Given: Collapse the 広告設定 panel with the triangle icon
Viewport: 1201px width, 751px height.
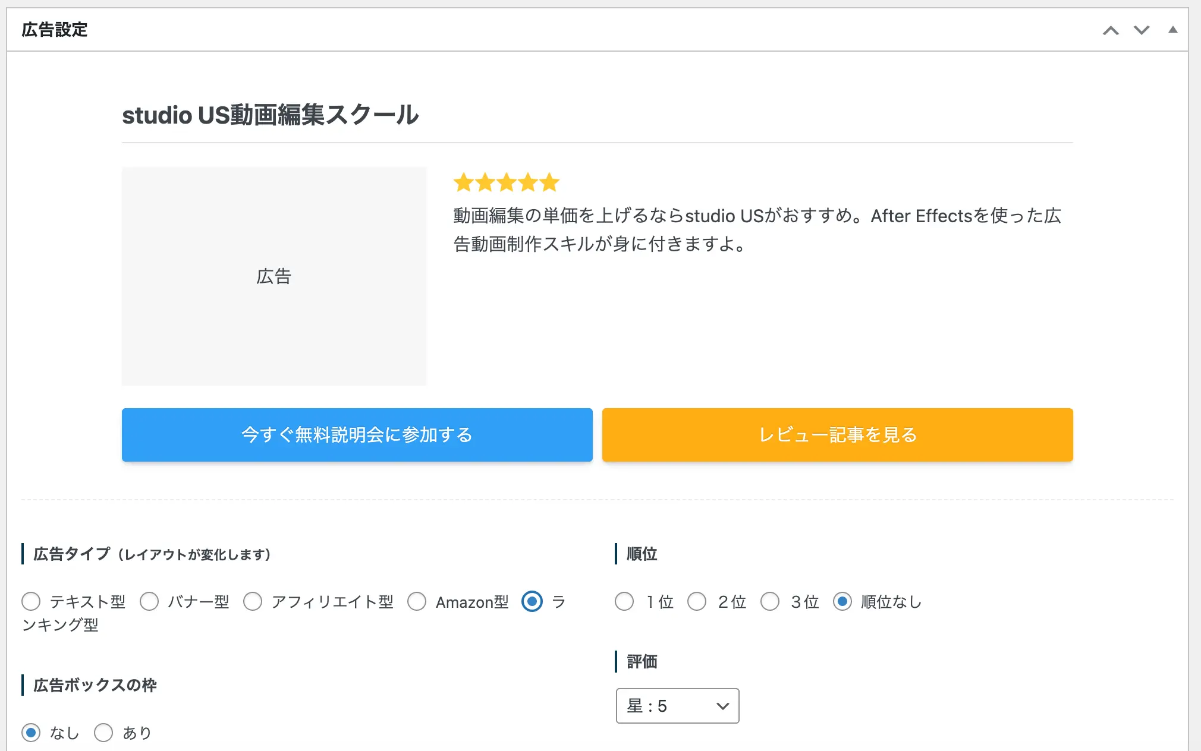Looking at the screenshot, I should pos(1172,29).
